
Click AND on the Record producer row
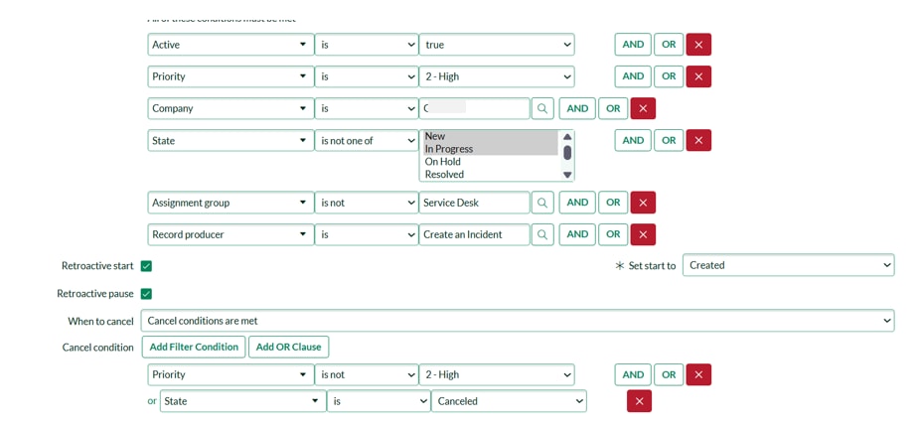(577, 234)
